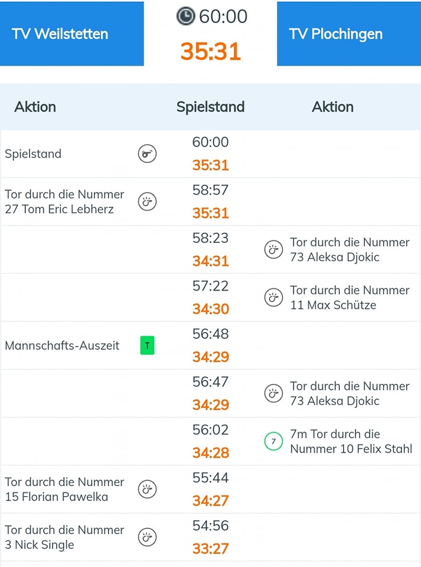This screenshot has width=421, height=567.
Task: Click the clock icon next to 60:00
Action: pyautogui.click(x=186, y=16)
